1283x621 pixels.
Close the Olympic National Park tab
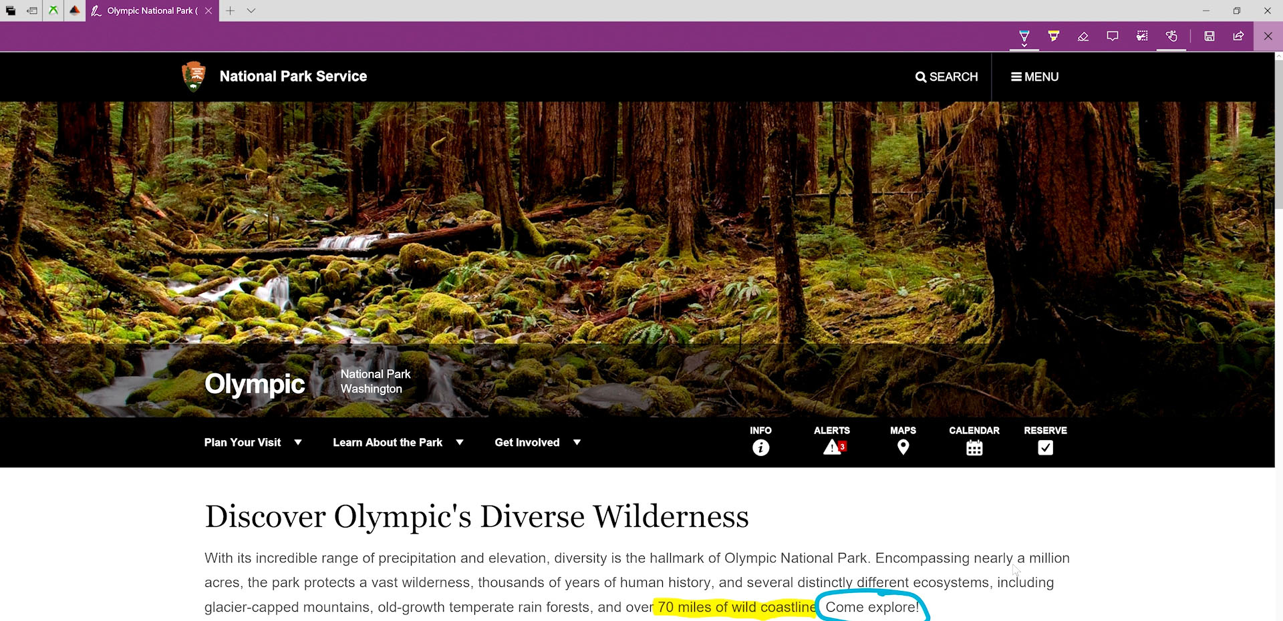208,11
